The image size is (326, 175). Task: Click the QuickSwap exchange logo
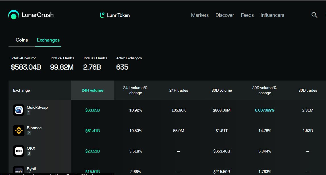[19, 110]
